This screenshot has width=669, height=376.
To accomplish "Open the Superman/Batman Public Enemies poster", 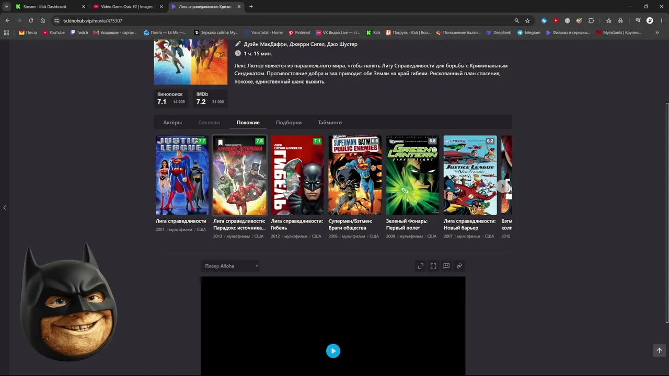I will click(x=355, y=175).
